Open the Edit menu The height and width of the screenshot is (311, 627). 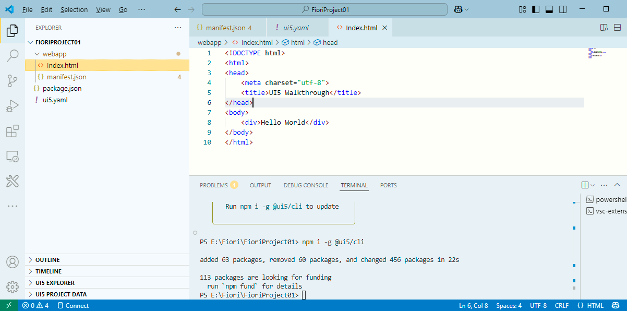pos(46,9)
